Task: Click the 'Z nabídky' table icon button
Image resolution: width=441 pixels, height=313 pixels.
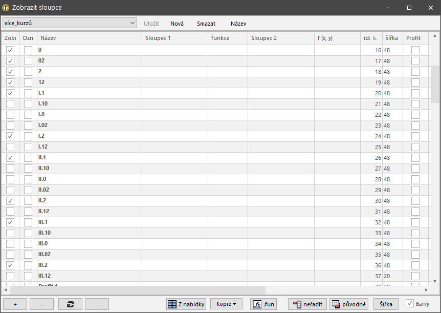Action: pyautogui.click(x=186, y=304)
